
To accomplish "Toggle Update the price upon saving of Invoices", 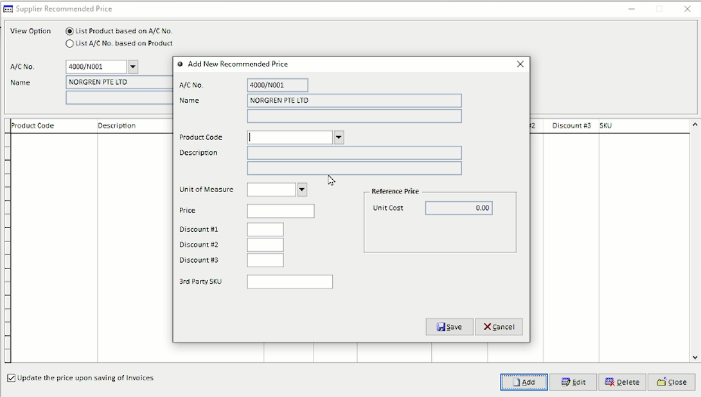I will tap(12, 378).
